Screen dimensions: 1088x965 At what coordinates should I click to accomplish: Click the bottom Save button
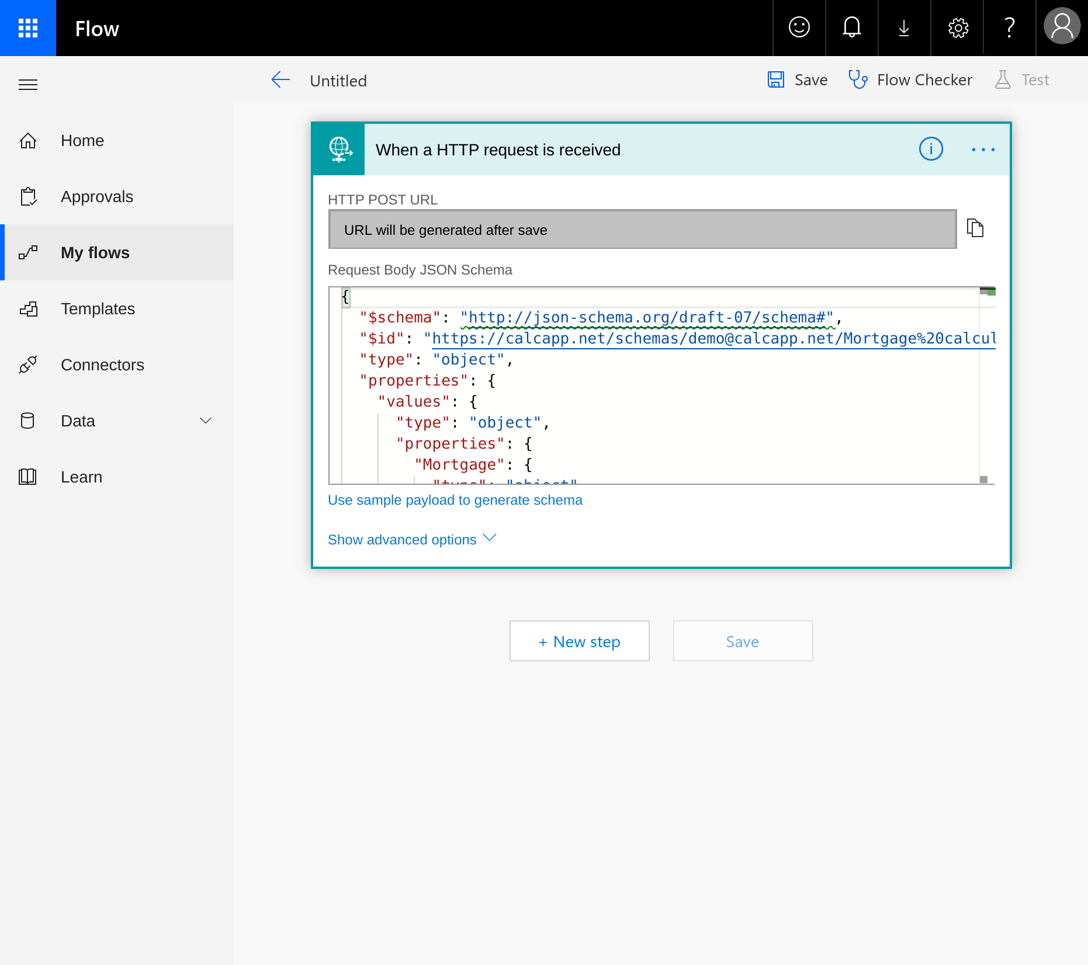[743, 641]
